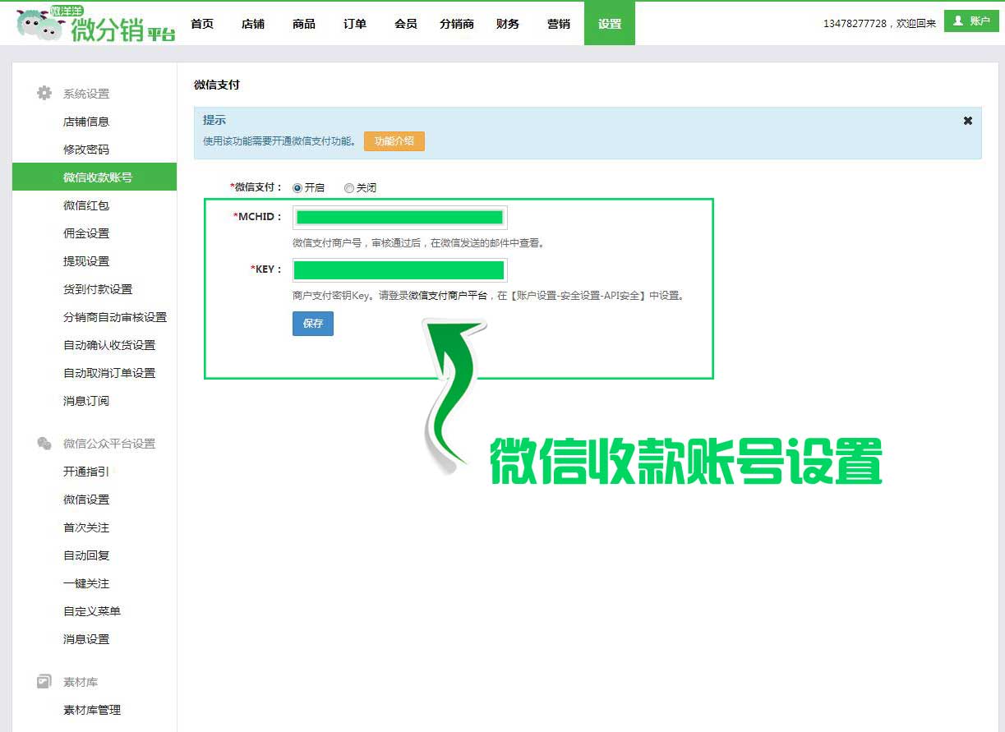Go to 素材库管理 in sidebar
Viewport: 1005px width, 732px height.
[92, 710]
